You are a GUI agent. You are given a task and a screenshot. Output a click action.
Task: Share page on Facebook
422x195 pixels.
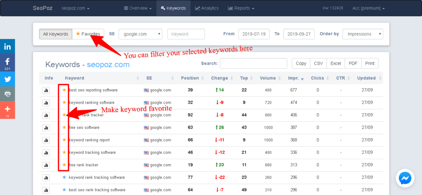click(x=7, y=63)
